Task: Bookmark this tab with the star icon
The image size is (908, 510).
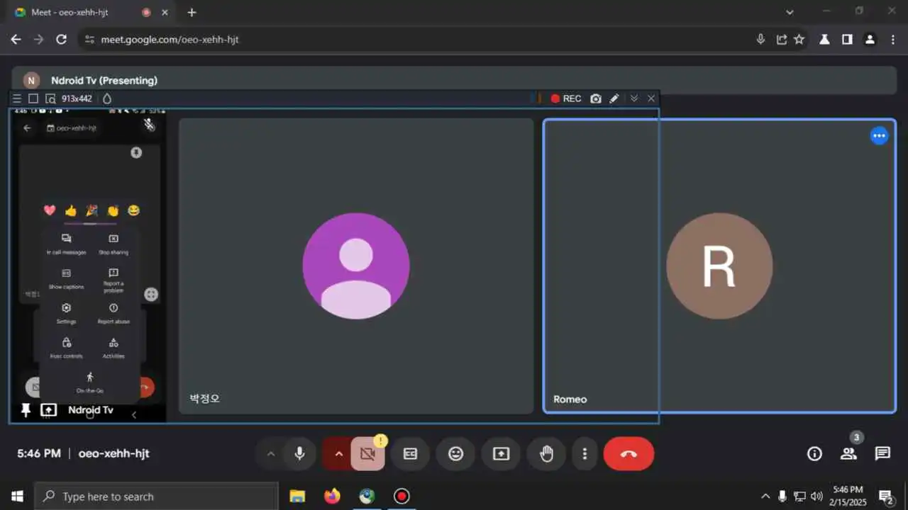Action: pos(799,40)
